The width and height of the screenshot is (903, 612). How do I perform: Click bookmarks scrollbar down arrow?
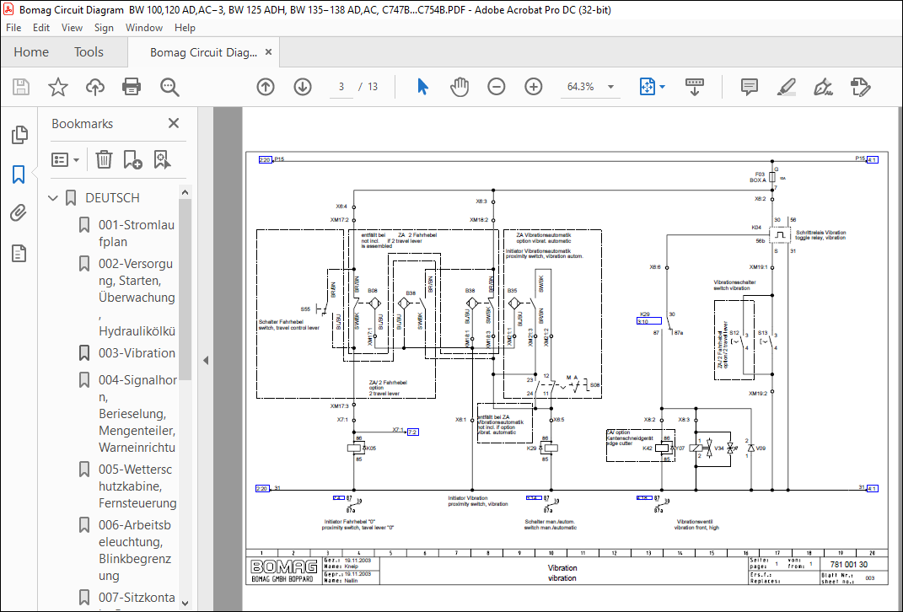coord(185,604)
